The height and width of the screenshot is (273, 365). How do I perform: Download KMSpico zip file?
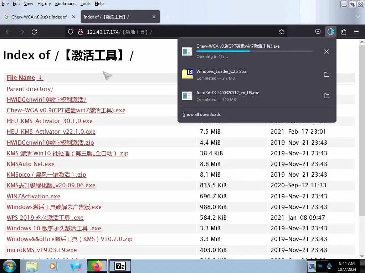click(46, 175)
